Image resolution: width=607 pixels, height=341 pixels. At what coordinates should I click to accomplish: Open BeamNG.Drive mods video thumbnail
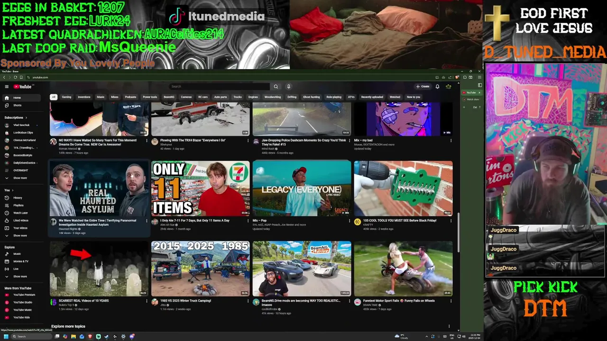coord(302,269)
